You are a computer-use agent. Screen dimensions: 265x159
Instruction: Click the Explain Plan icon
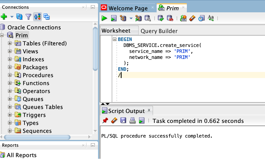pos(123,18)
